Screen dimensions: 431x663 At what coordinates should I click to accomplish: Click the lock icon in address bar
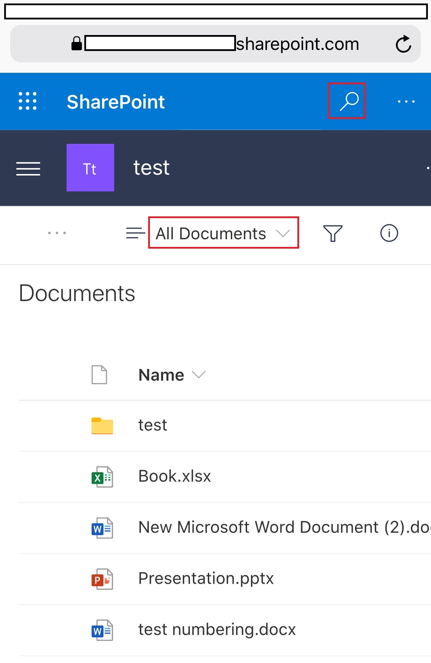pos(77,44)
